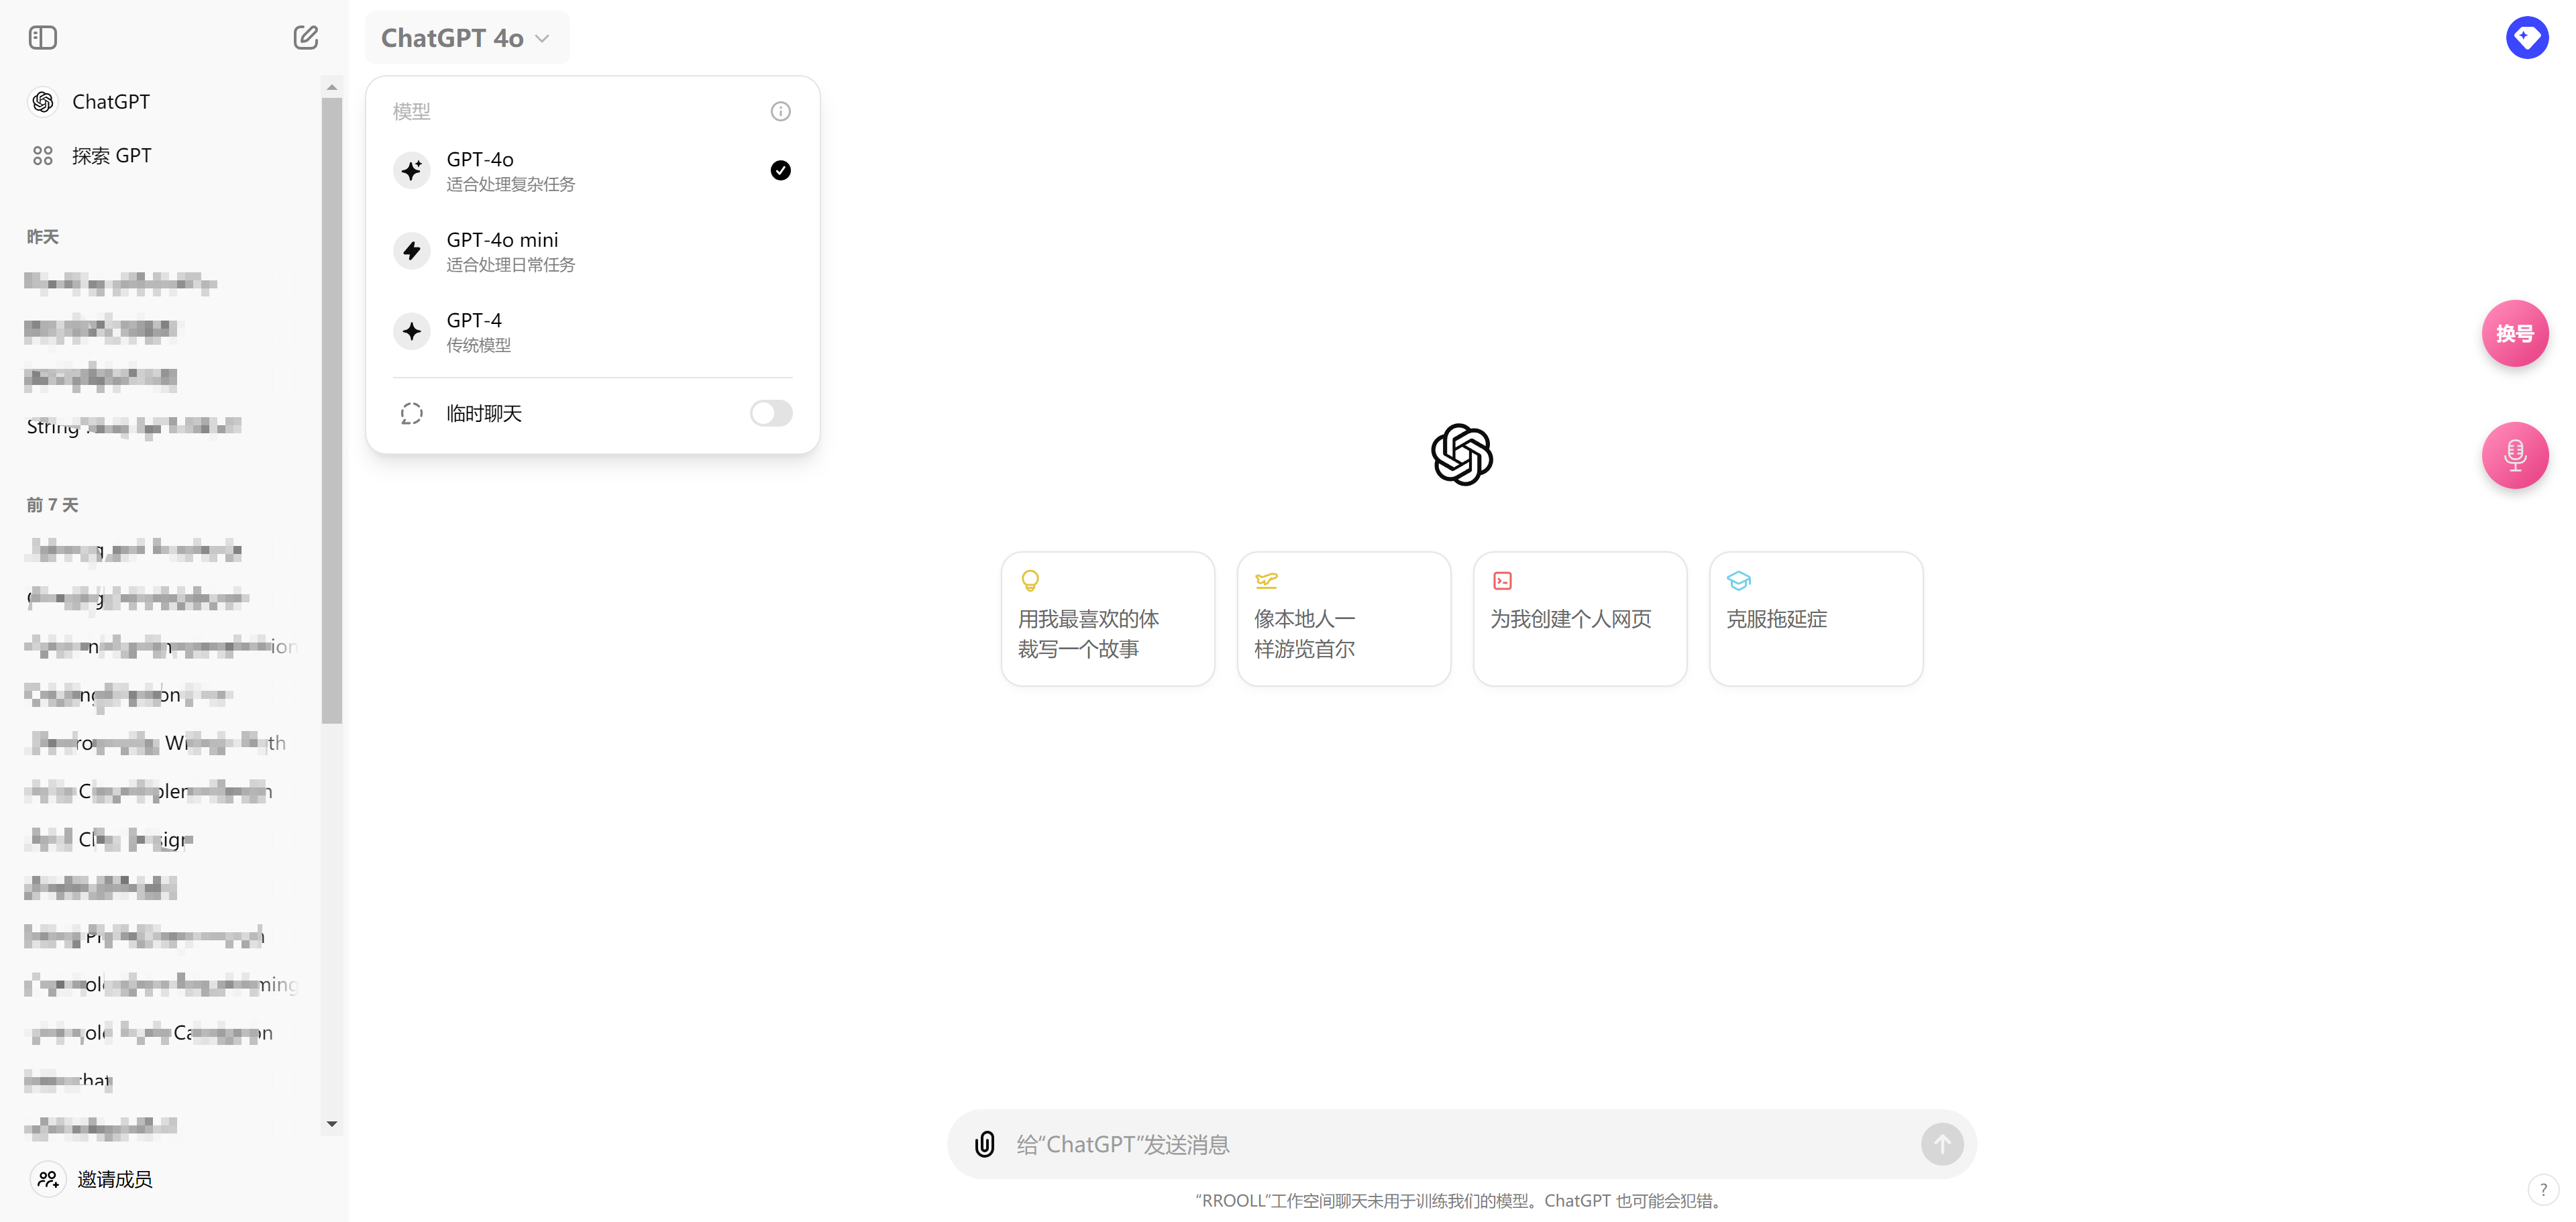Click the send message arrow button

point(1942,1144)
